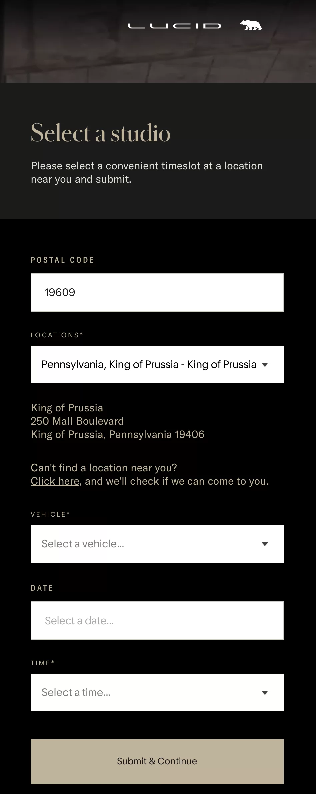Click the VEHICLE* field label
The width and height of the screenshot is (316, 794).
(50, 514)
